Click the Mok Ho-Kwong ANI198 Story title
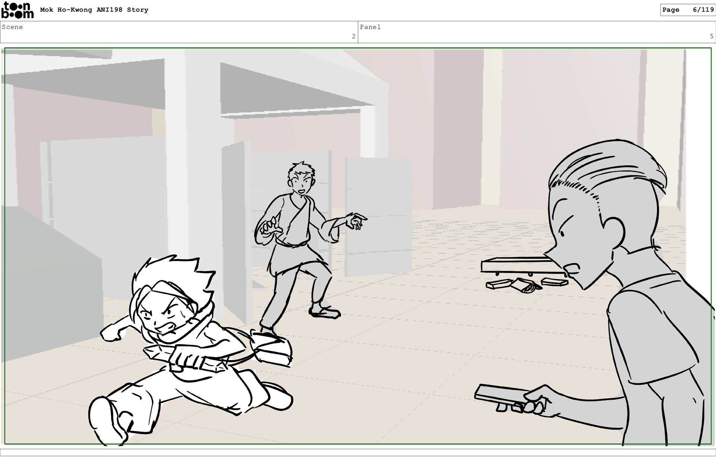This screenshot has width=716, height=463. tap(94, 10)
